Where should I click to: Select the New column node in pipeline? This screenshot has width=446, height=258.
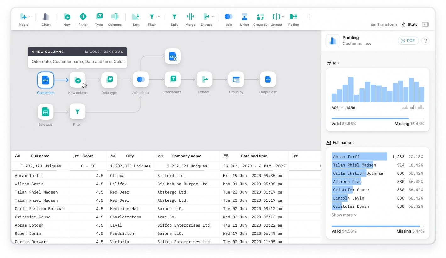pyautogui.click(x=77, y=80)
